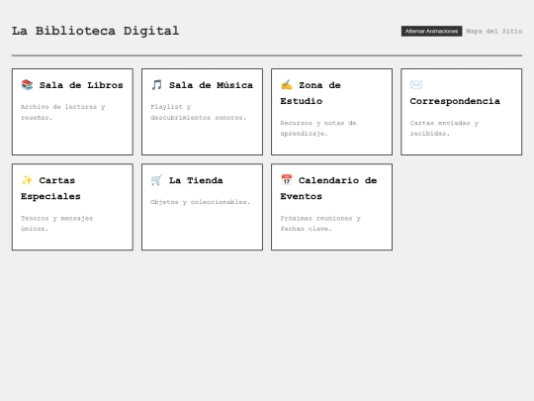This screenshot has width=534, height=401.
Task: Click text 'Tesoros y mensajes únicos.'
Action: (56, 224)
